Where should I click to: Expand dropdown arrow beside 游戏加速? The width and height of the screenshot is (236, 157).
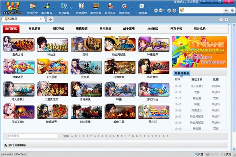132,8
